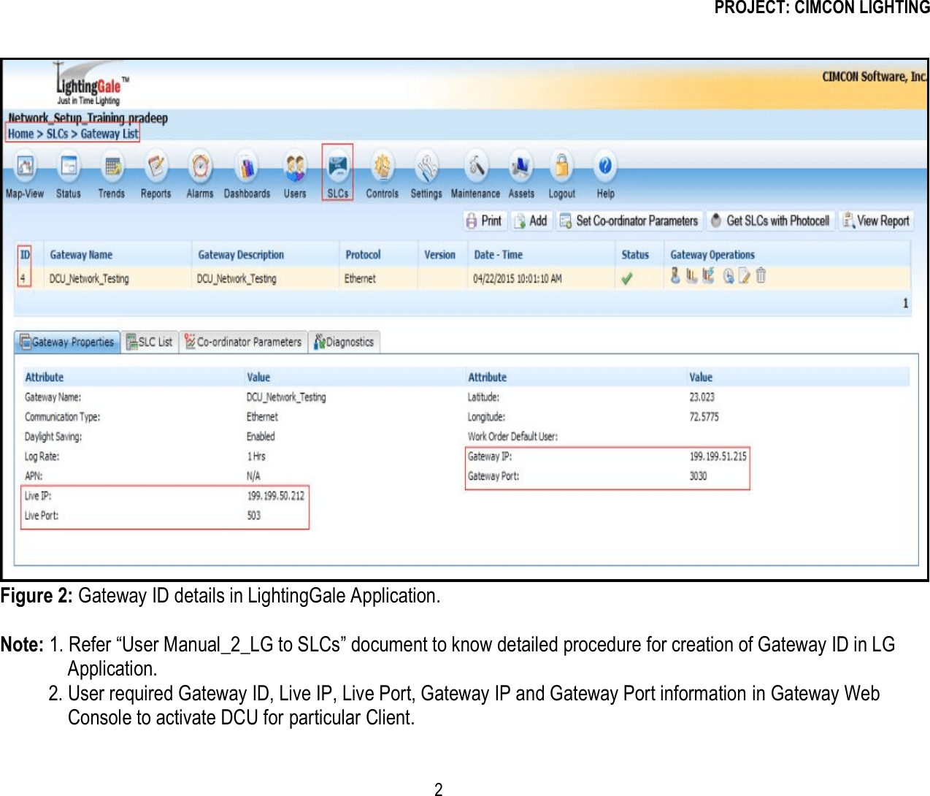930x796 pixels.
Task: Click the APN value N/A
Action: 253,476
